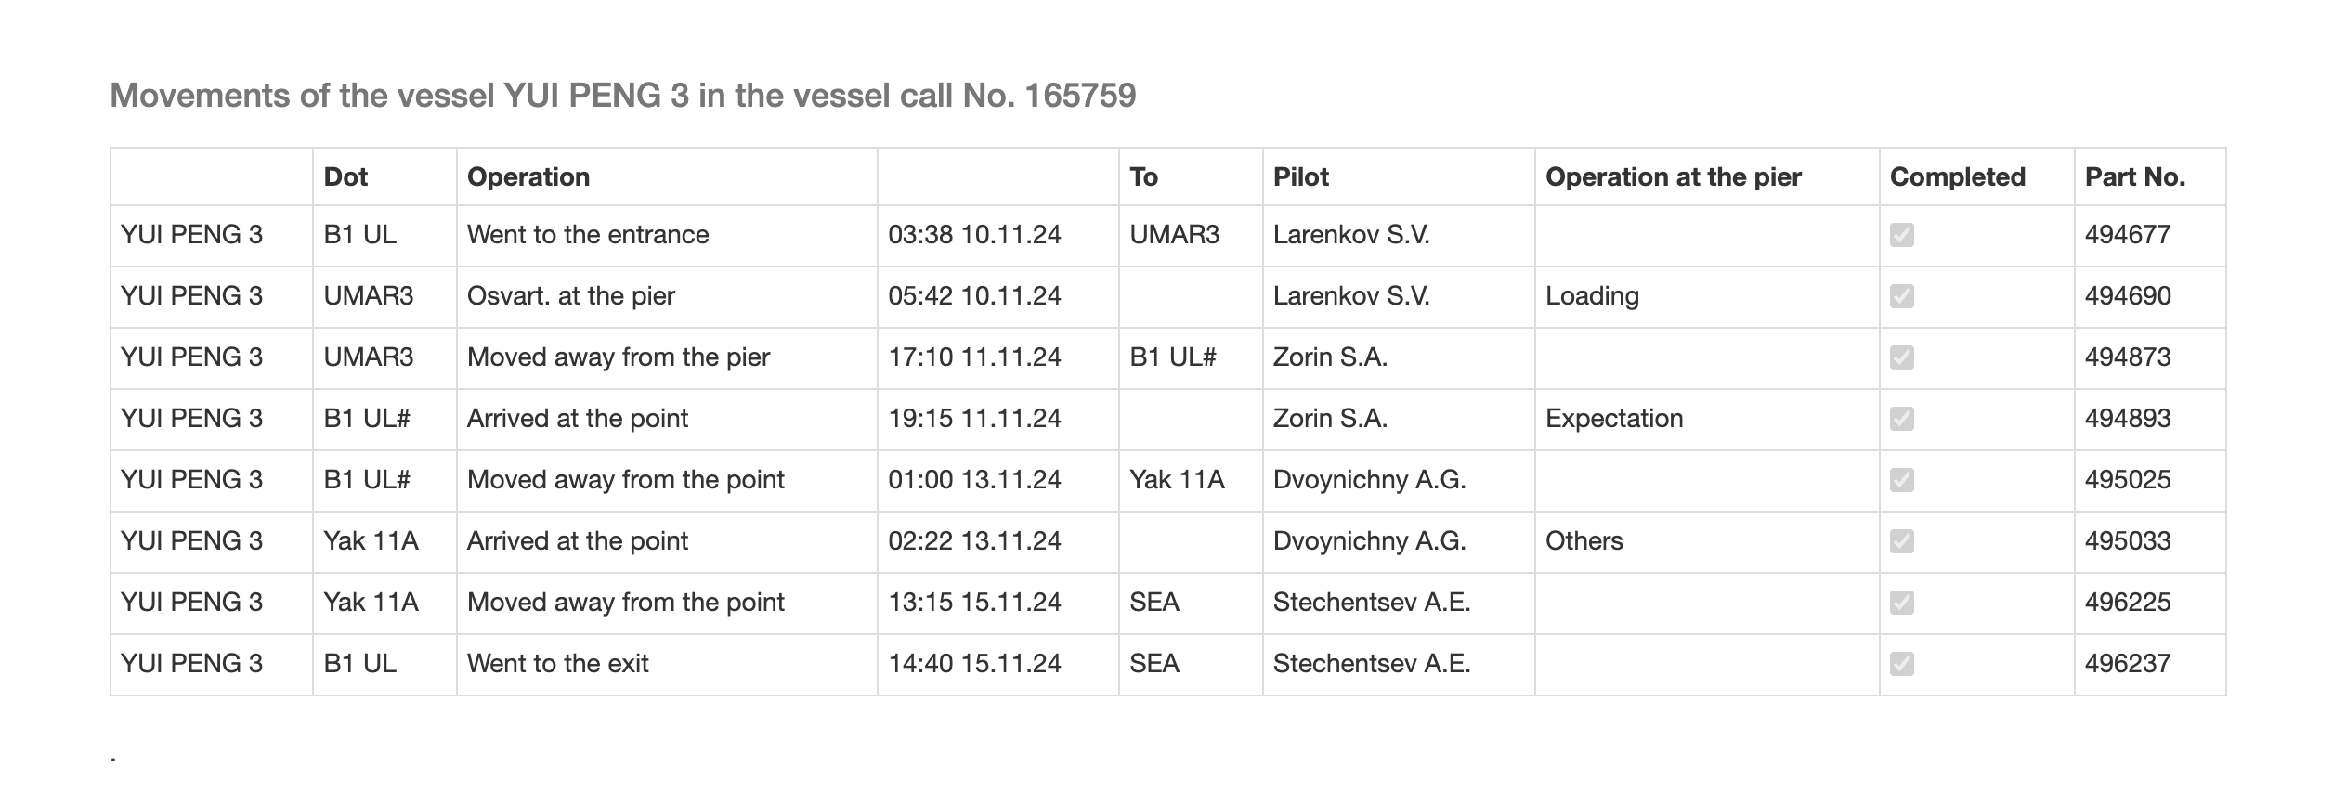Screen dimensions: 2346x806
Task: Select the Loading operation cell
Action: click(1592, 296)
